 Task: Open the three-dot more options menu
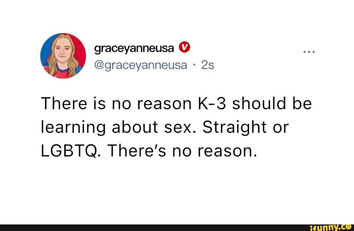coord(309,52)
